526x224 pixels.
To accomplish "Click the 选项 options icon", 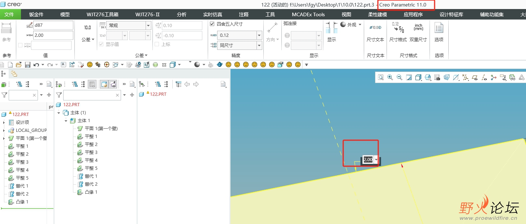I will point(439,27).
